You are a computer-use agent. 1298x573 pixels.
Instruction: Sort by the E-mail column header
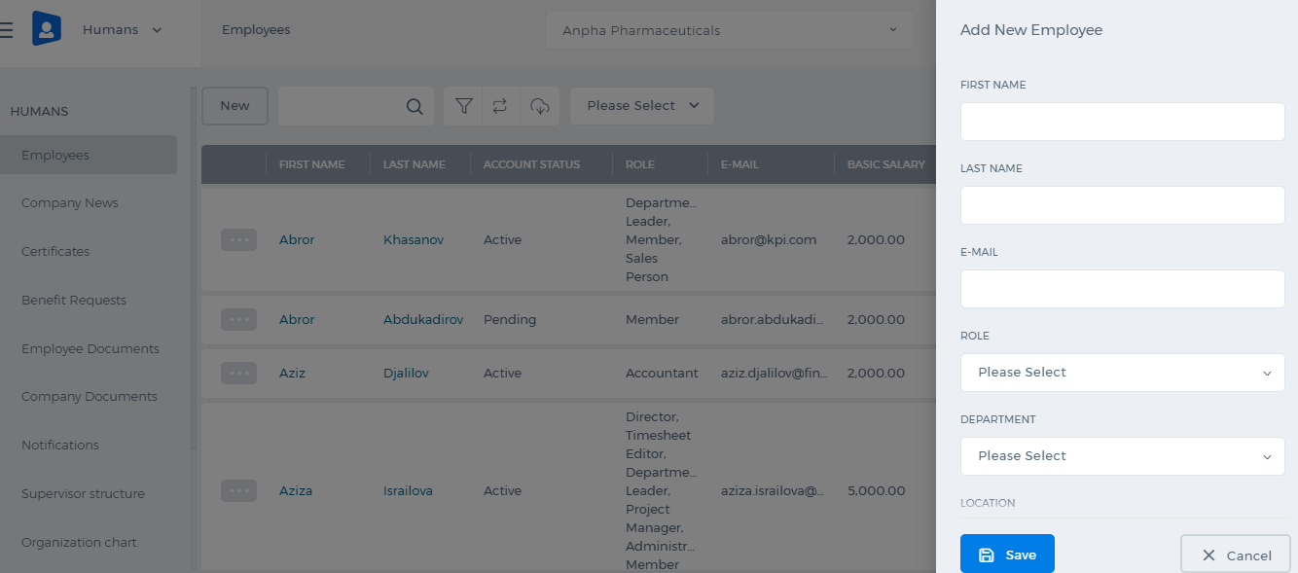[739, 164]
